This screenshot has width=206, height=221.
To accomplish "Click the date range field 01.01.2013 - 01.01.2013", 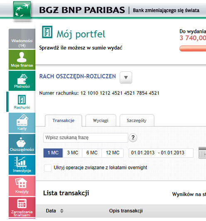I will 161,153.
